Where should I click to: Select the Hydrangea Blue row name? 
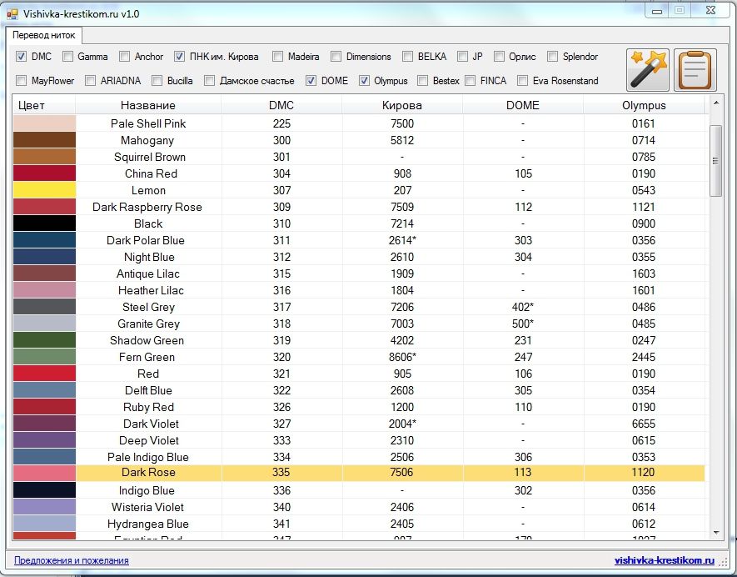148,524
